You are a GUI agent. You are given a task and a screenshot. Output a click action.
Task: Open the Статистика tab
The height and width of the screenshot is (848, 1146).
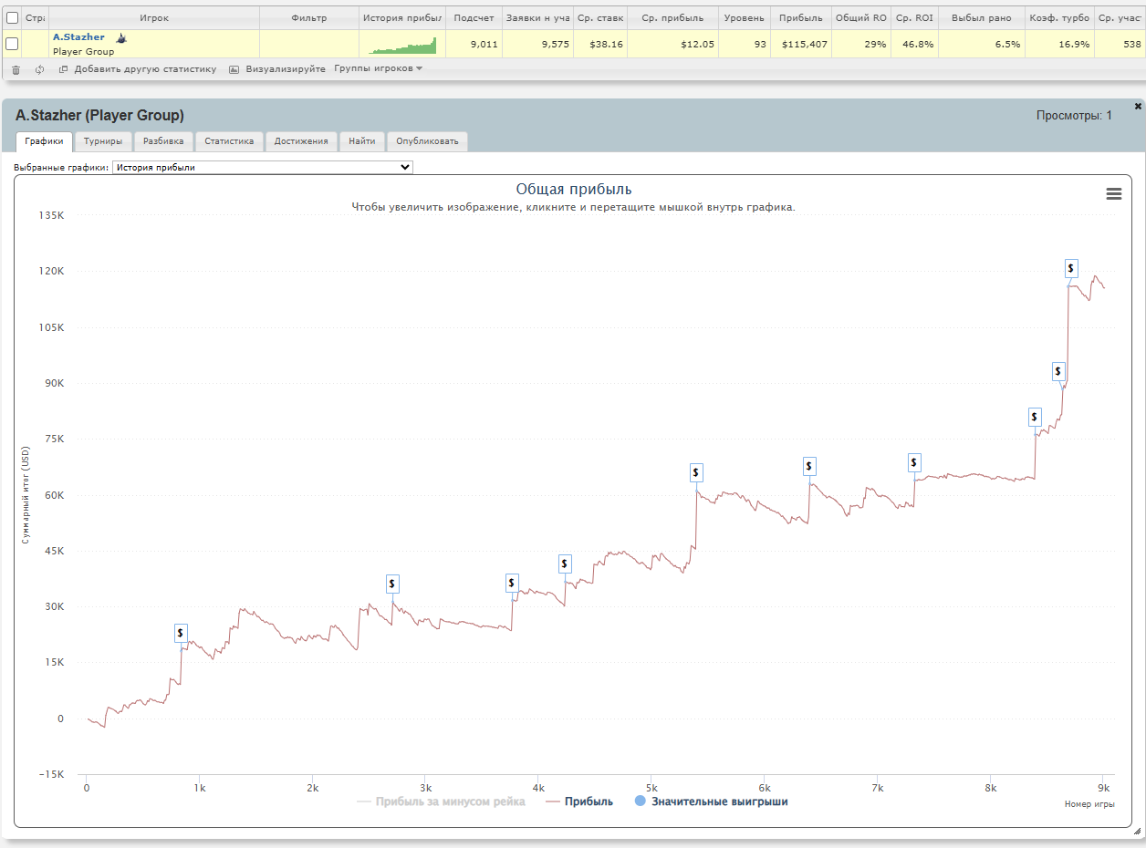(229, 141)
